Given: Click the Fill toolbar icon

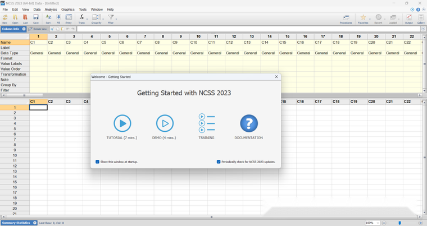Looking at the screenshot, I should 58,18.
